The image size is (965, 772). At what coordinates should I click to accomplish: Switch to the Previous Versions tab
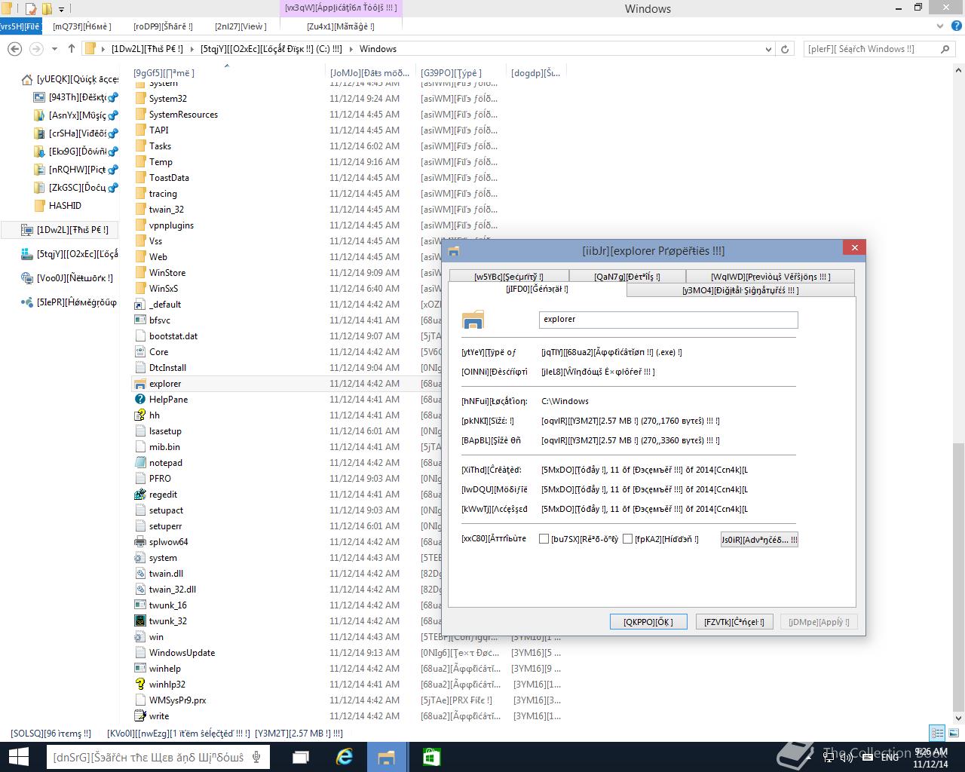pos(770,277)
